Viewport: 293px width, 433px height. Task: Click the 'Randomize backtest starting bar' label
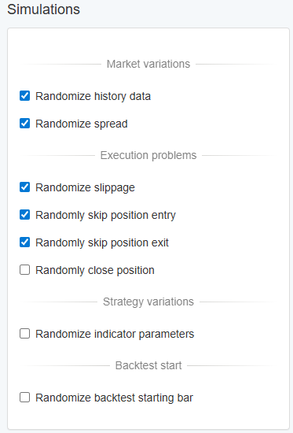115,398
